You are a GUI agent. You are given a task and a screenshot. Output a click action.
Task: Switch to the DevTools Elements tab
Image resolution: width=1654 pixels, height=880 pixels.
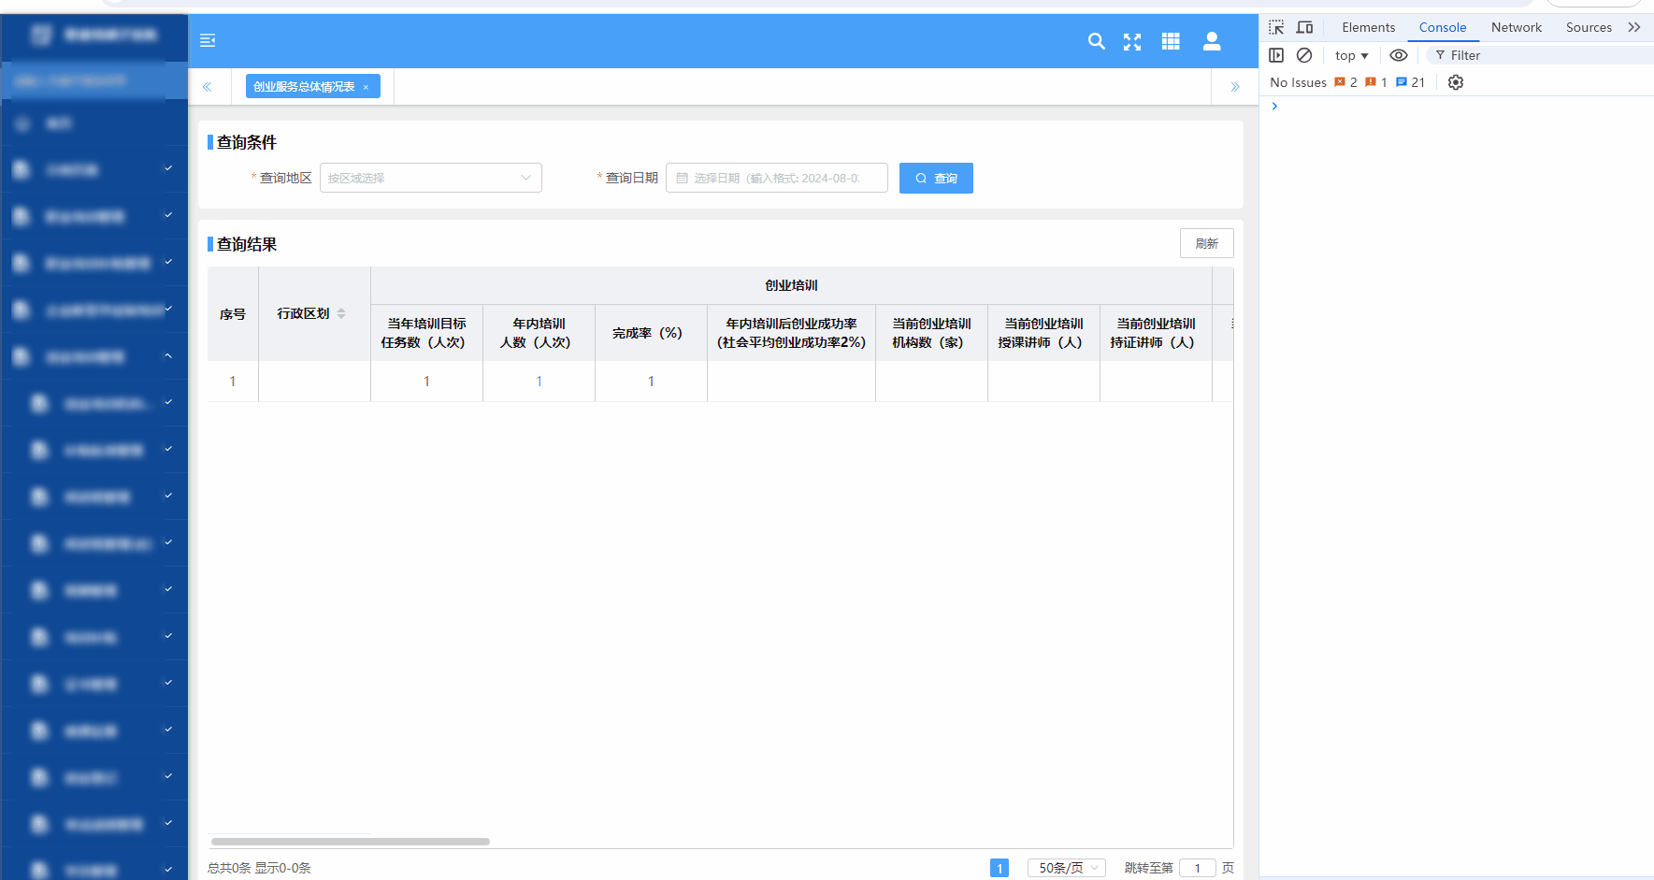pyautogui.click(x=1368, y=27)
